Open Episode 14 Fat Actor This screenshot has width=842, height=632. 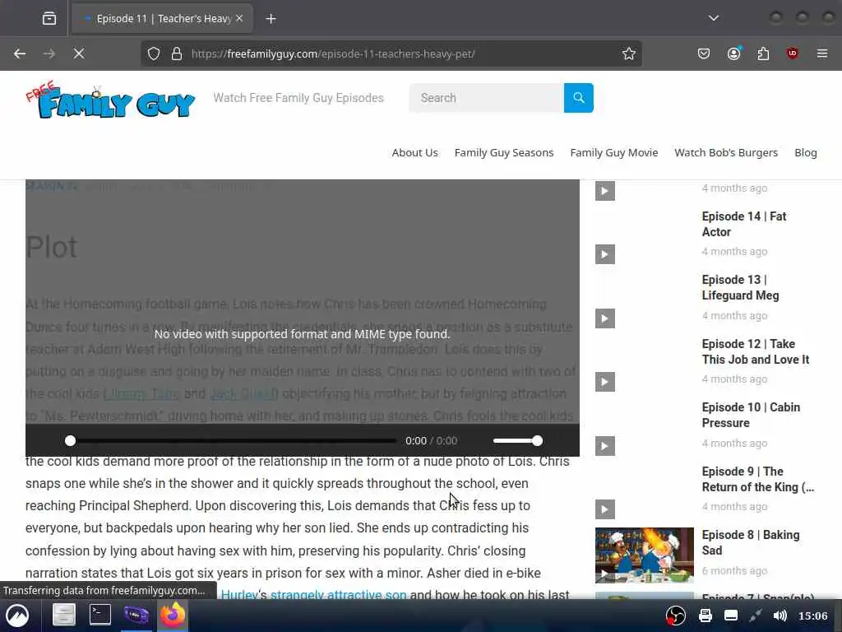coord(743,224)
